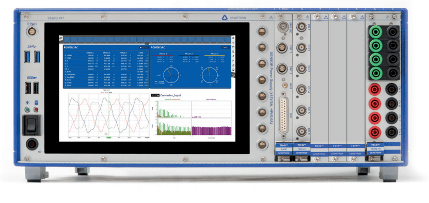429x203 pixels.
Task: Select the Converter_Input title text
Action: pos(171,95)
